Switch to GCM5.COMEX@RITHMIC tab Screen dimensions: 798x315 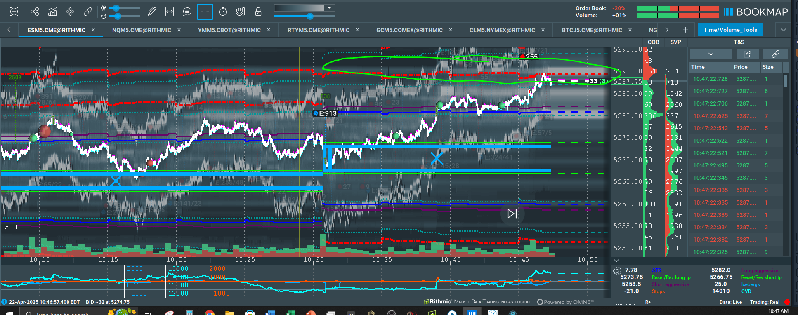click(x=409, y=30)
